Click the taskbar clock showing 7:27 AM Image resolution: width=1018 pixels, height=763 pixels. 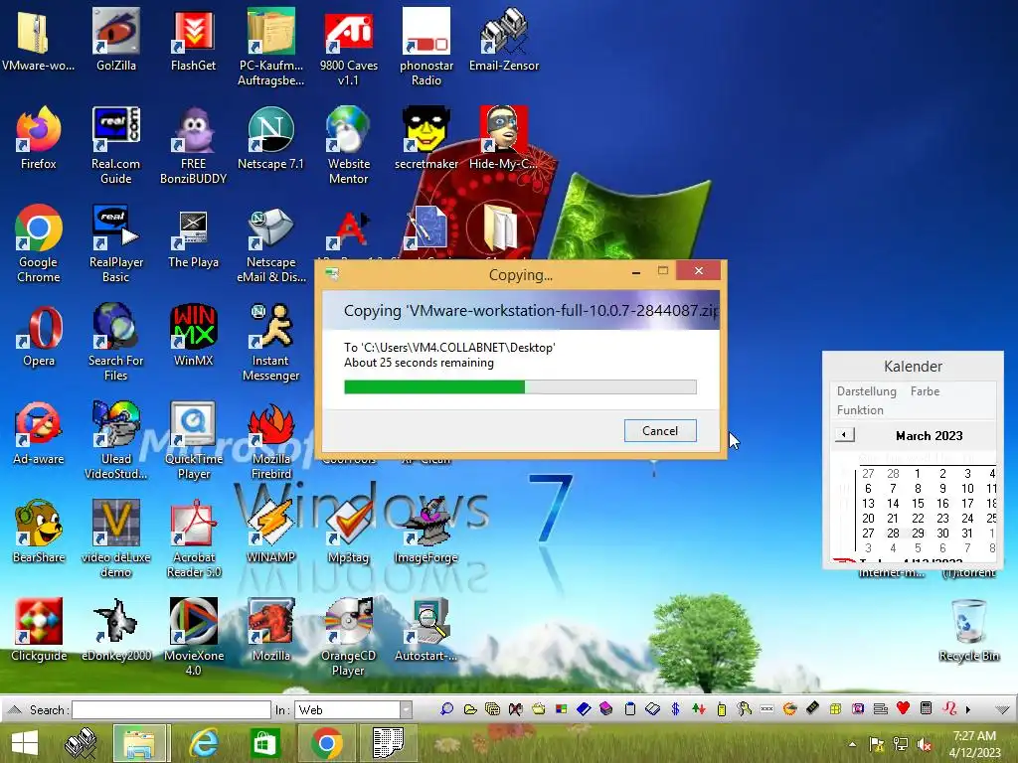coord(974,743)
